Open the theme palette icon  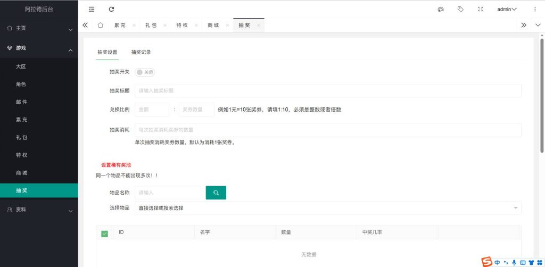[x=441, y=9]
